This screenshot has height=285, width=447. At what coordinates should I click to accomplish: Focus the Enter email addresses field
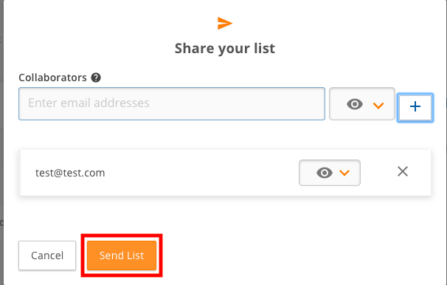pyautogui.click(x=172, y=104)
